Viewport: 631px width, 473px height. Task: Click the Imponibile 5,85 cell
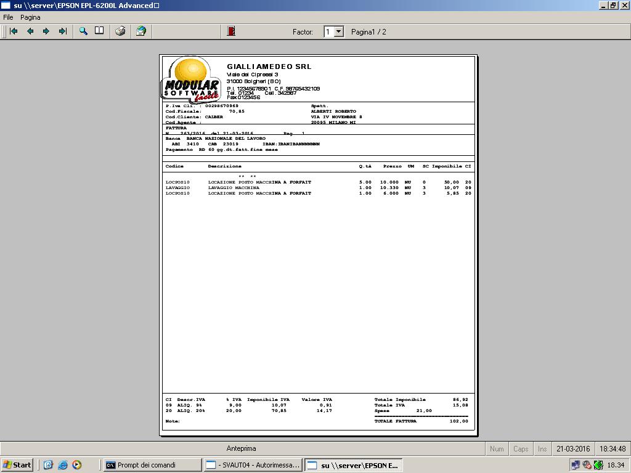pyautogui.click(x=453, y=193)
